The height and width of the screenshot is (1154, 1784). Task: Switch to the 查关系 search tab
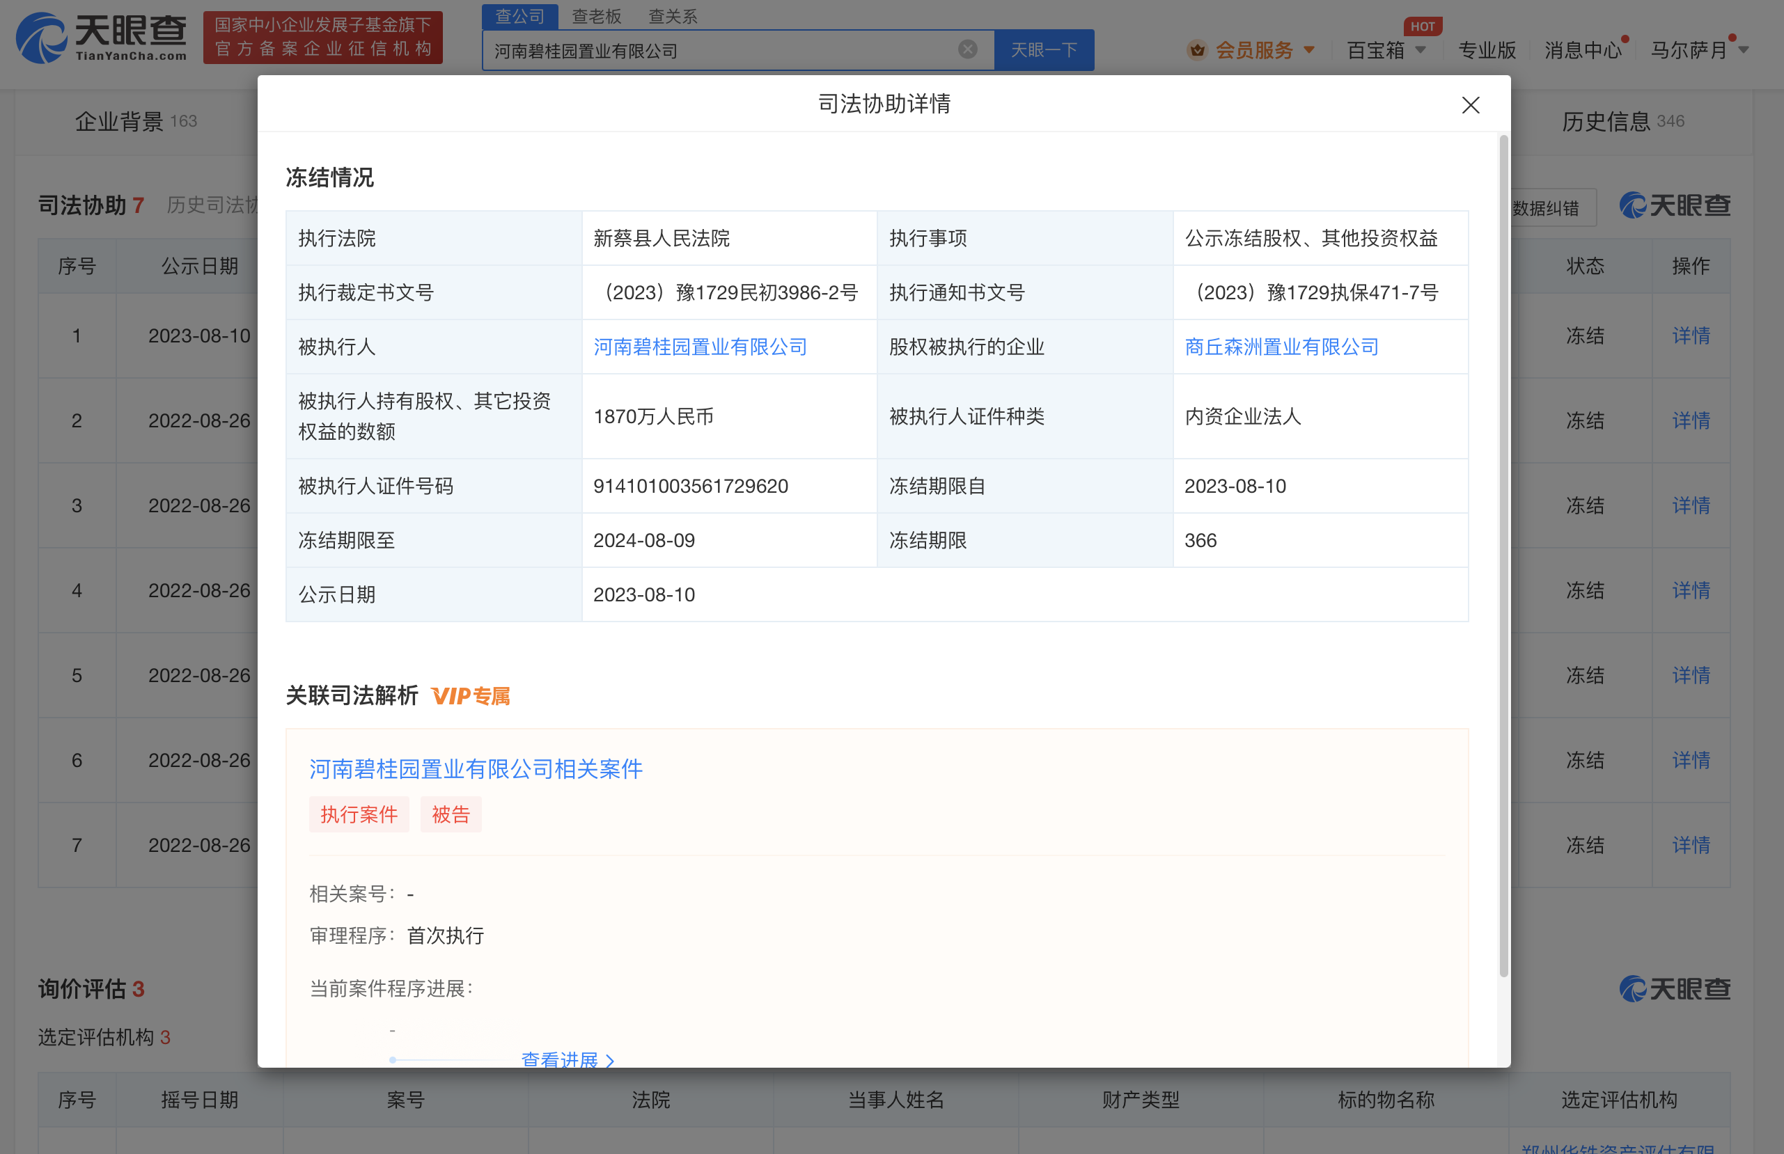click(x=673, y=16)
